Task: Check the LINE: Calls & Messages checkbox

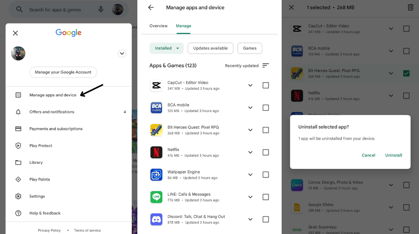Action: coord(266,197)
